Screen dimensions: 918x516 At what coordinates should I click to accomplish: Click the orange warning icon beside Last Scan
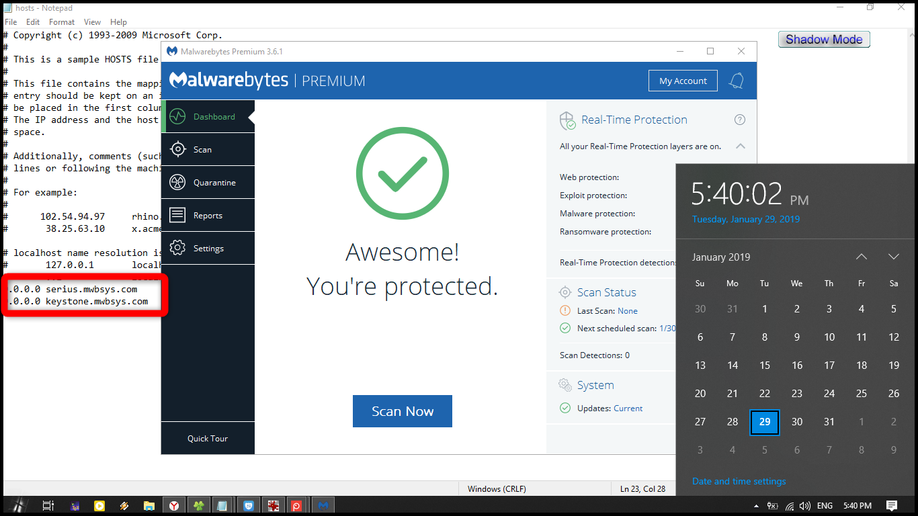tap(565, 310)
